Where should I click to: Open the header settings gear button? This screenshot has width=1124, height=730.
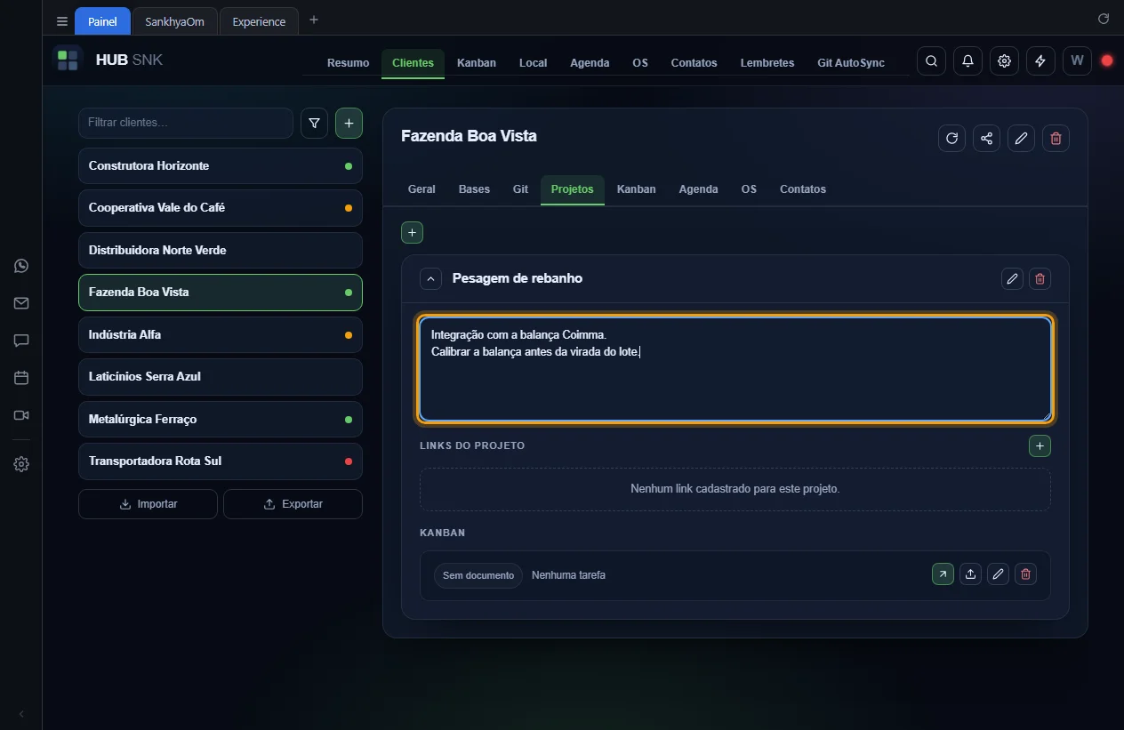point(1004,61)
